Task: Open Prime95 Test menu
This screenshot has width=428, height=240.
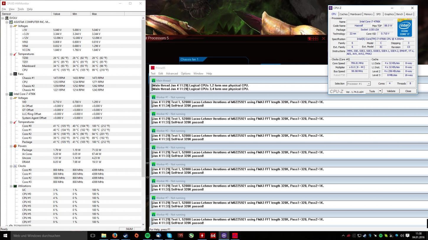Action: point(153,74)
